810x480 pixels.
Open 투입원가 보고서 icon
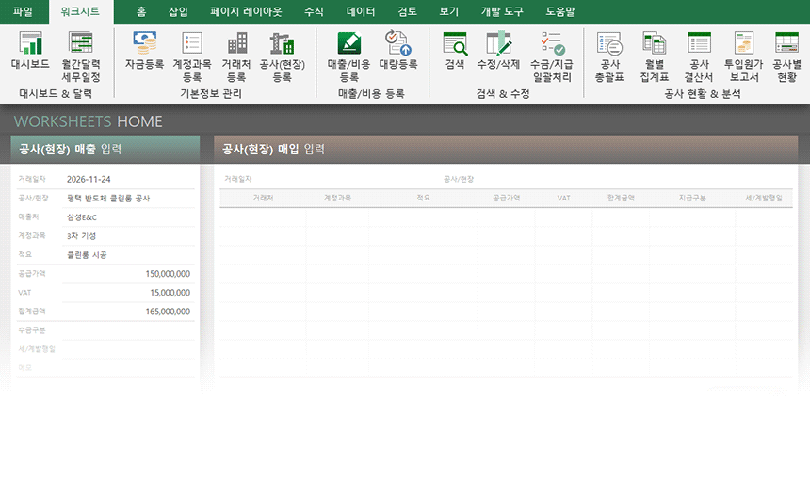pos(744,43)
